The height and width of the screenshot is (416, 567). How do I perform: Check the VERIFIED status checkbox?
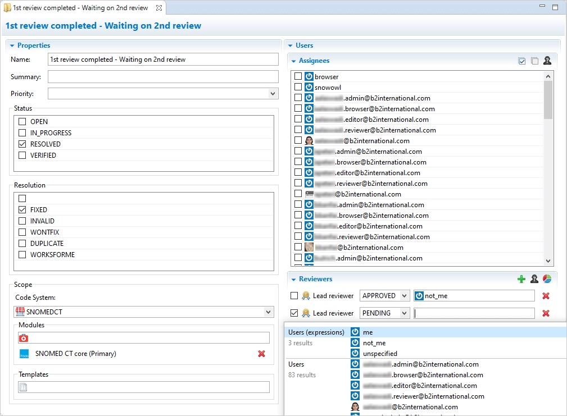coord(22,156)
